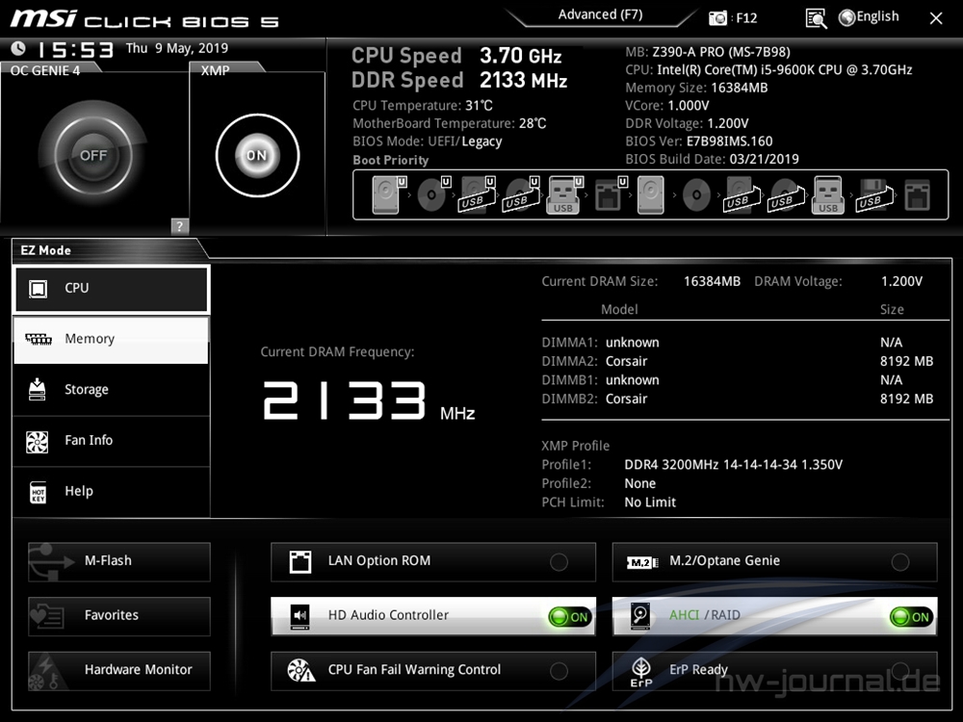Viewport: 963px width, 722px height.
Task: Enable the CPU Fan Fail Warning Control toggle
Action: click(559, 671)
